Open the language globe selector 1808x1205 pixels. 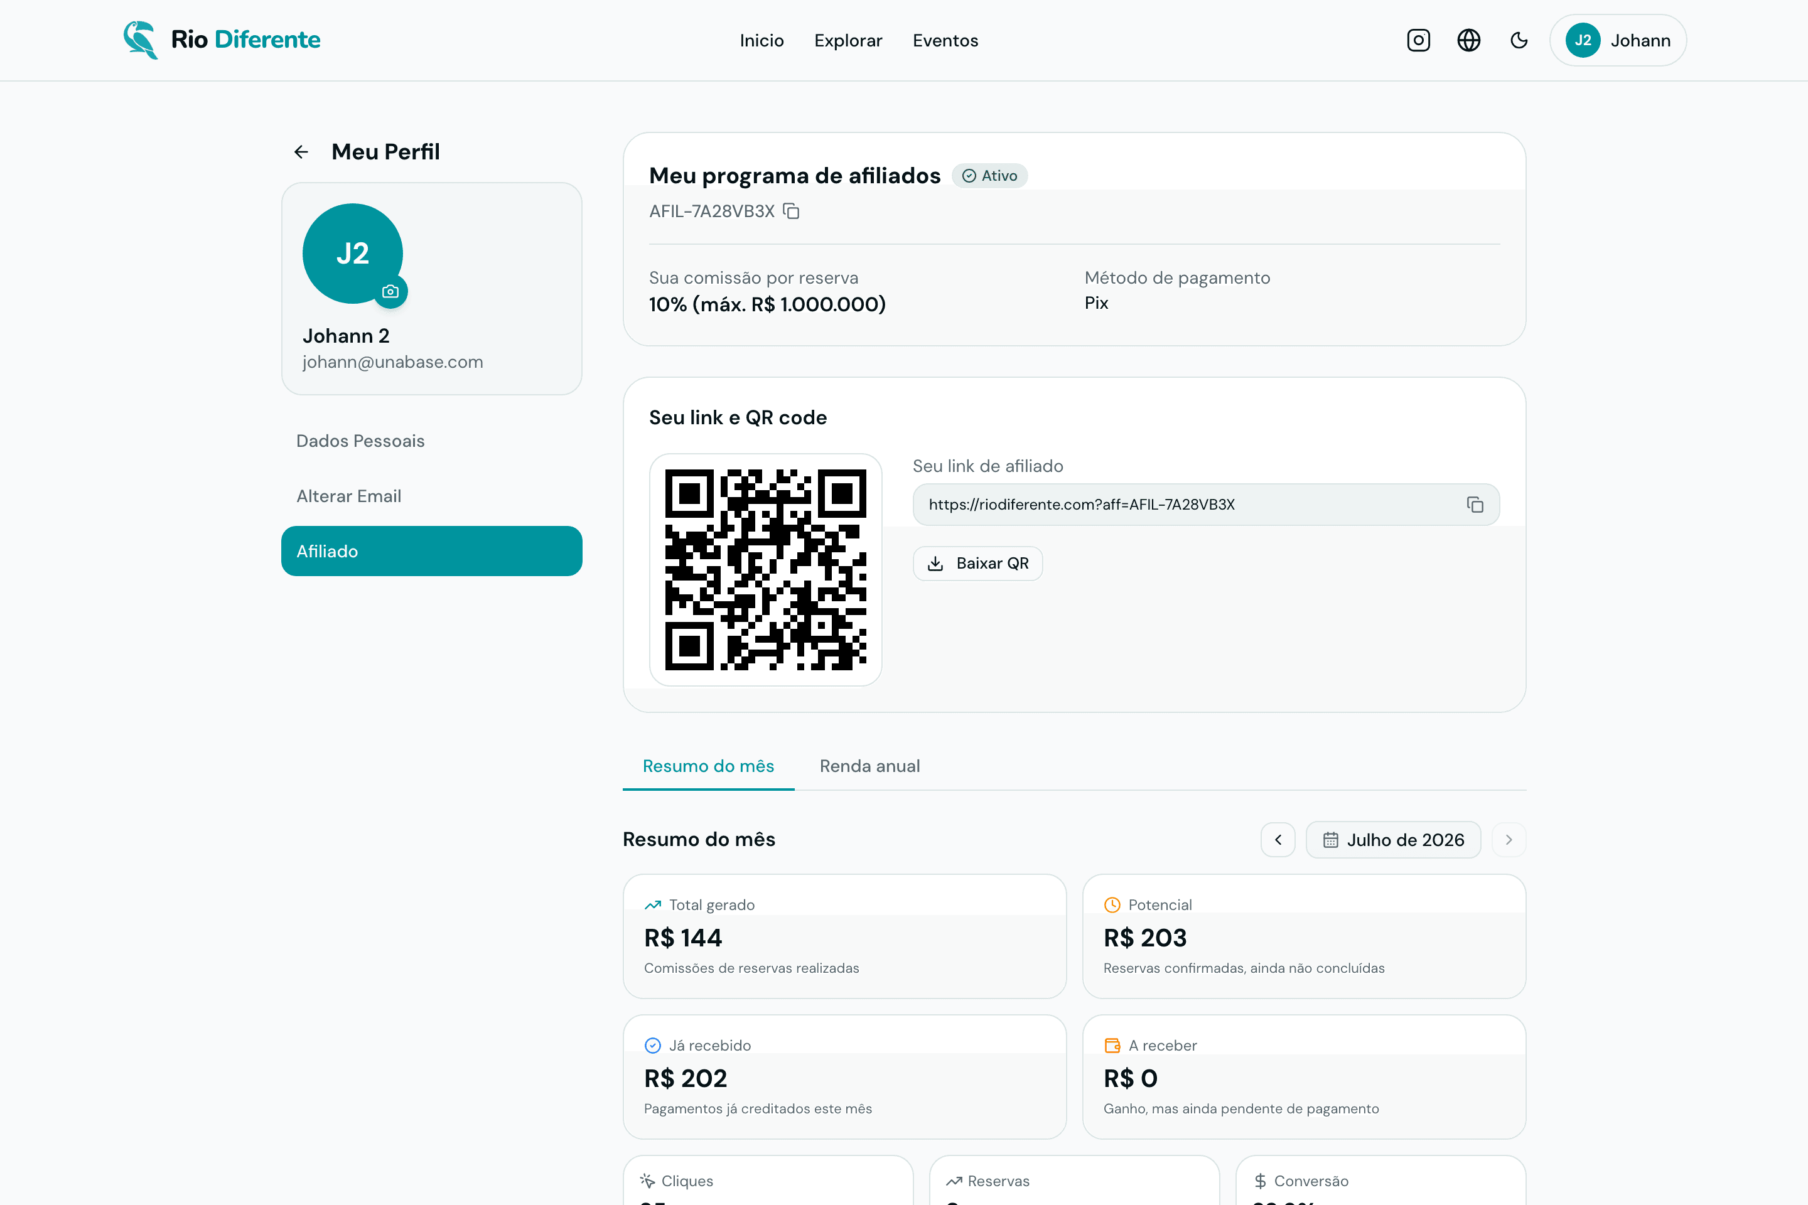click(1468, 40)
